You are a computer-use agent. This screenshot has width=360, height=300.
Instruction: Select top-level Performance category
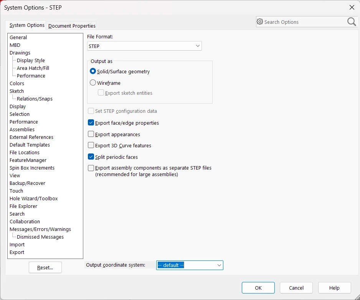[x=24, y=122]
